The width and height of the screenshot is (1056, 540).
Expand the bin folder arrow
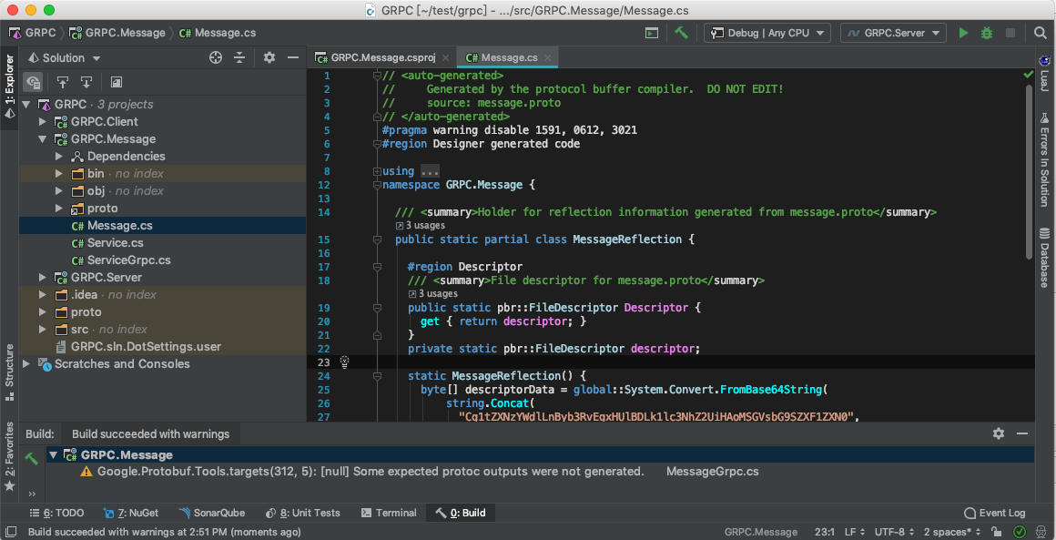tap(60, 174)
